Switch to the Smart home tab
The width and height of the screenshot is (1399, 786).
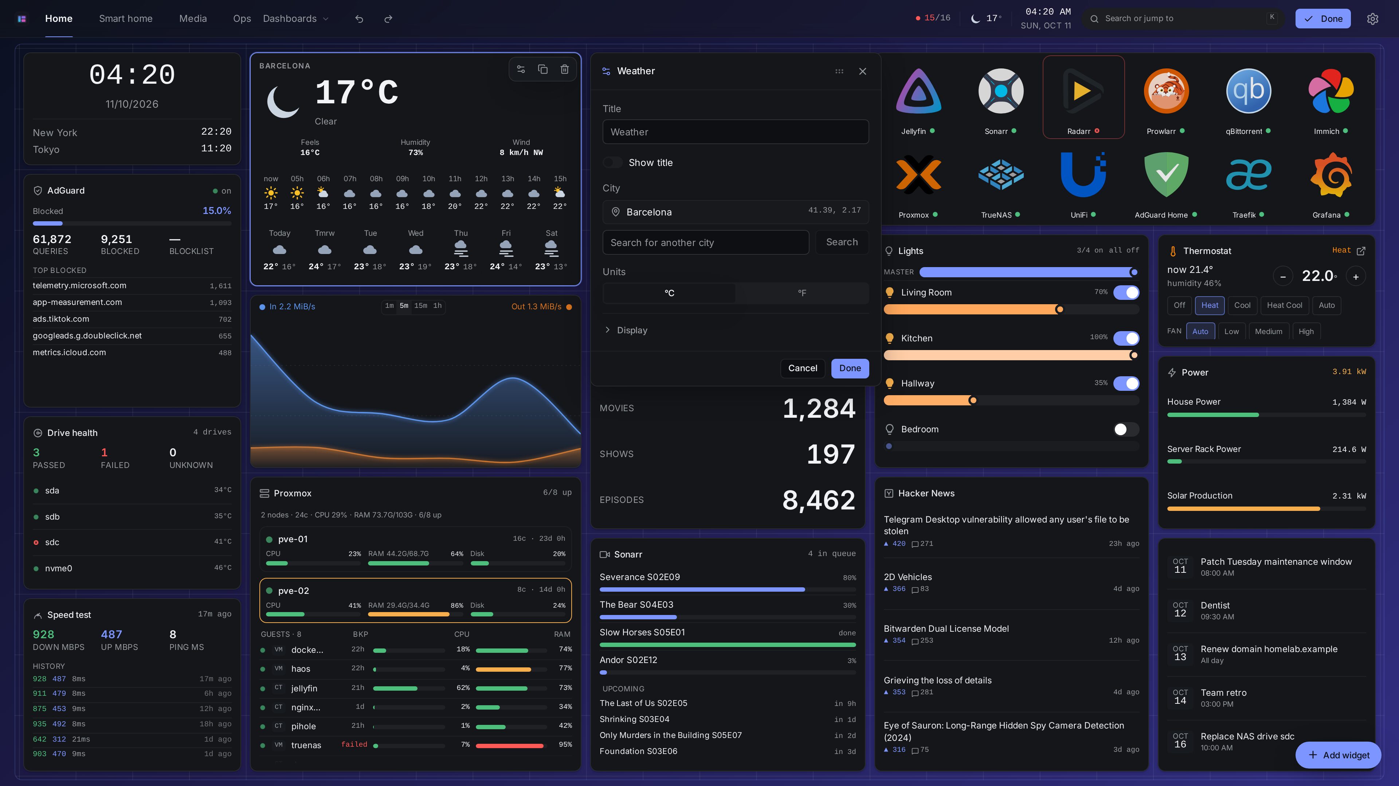click(x=125, y=19)
